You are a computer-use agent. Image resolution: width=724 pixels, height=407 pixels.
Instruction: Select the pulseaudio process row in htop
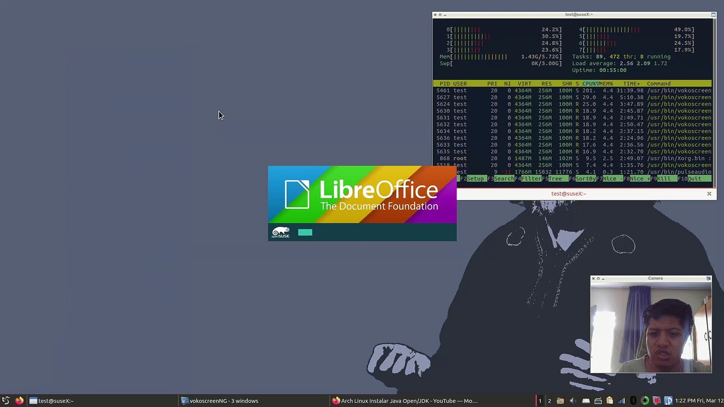pyautogui.click(x=584, y=172)
